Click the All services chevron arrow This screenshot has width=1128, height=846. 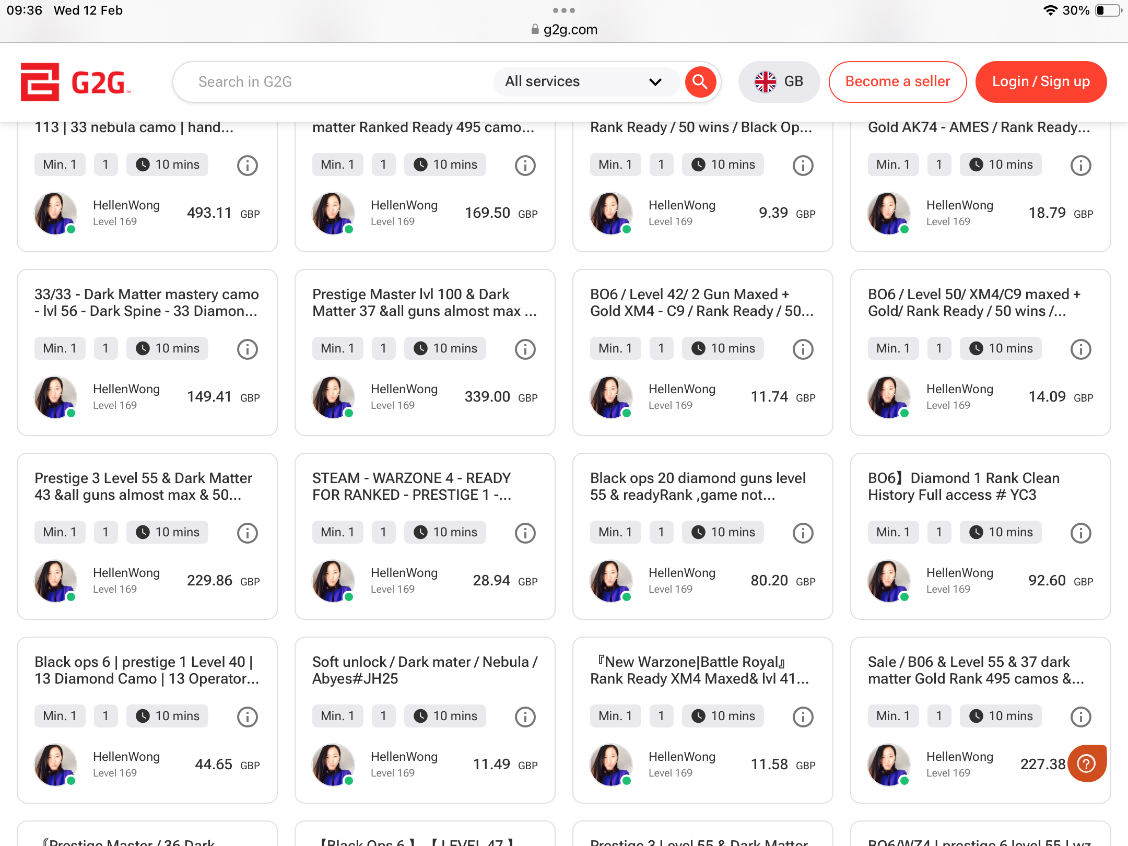[655, 82]
